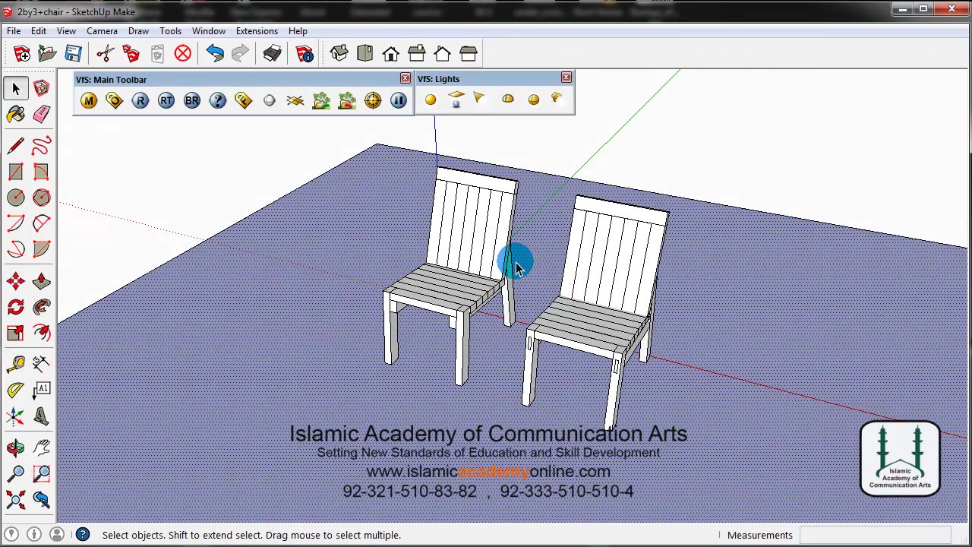Show V-Ray Frame Buffer crosshair icon

click(373, 100)
